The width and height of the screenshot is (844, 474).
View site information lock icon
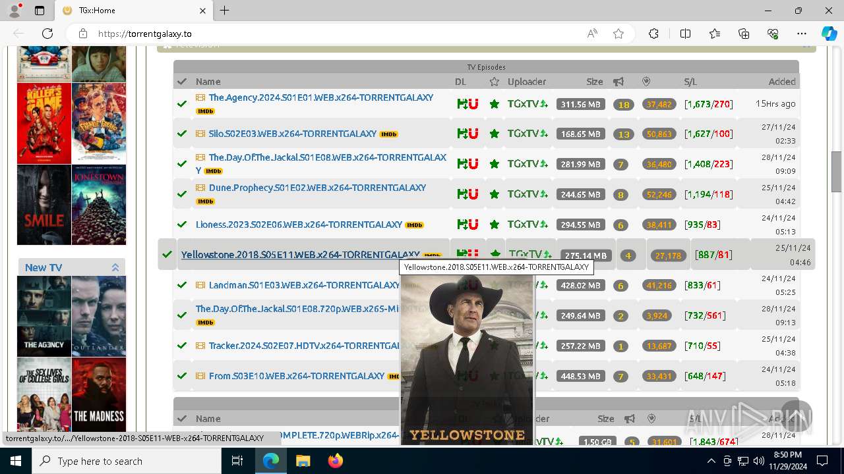82,34
